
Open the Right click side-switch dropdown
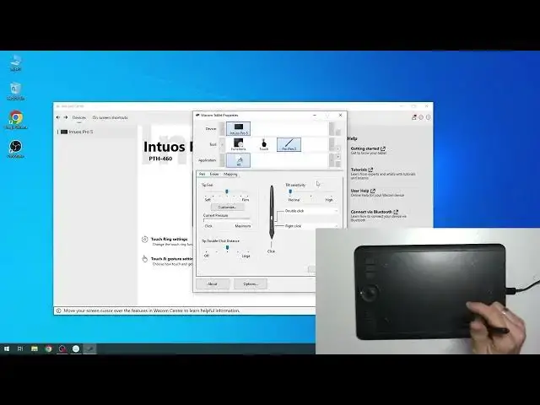tap(311, 226)
